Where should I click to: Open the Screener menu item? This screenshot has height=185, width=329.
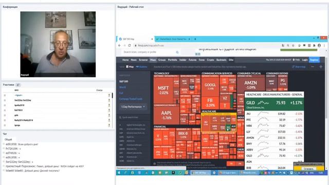click(143, 60)
